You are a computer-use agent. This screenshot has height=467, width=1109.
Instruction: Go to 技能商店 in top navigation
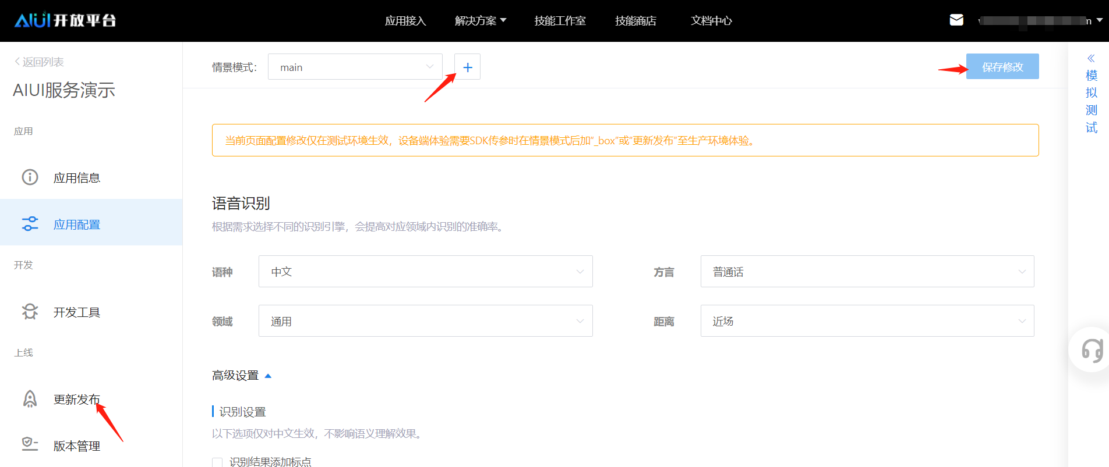point(635,21)
